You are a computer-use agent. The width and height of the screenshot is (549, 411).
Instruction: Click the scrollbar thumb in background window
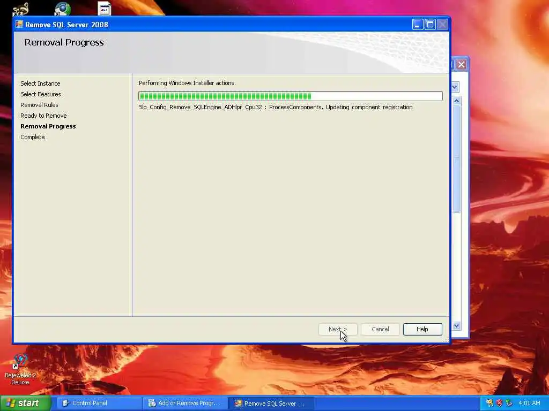pyautogui.click(x=456, y=159)
